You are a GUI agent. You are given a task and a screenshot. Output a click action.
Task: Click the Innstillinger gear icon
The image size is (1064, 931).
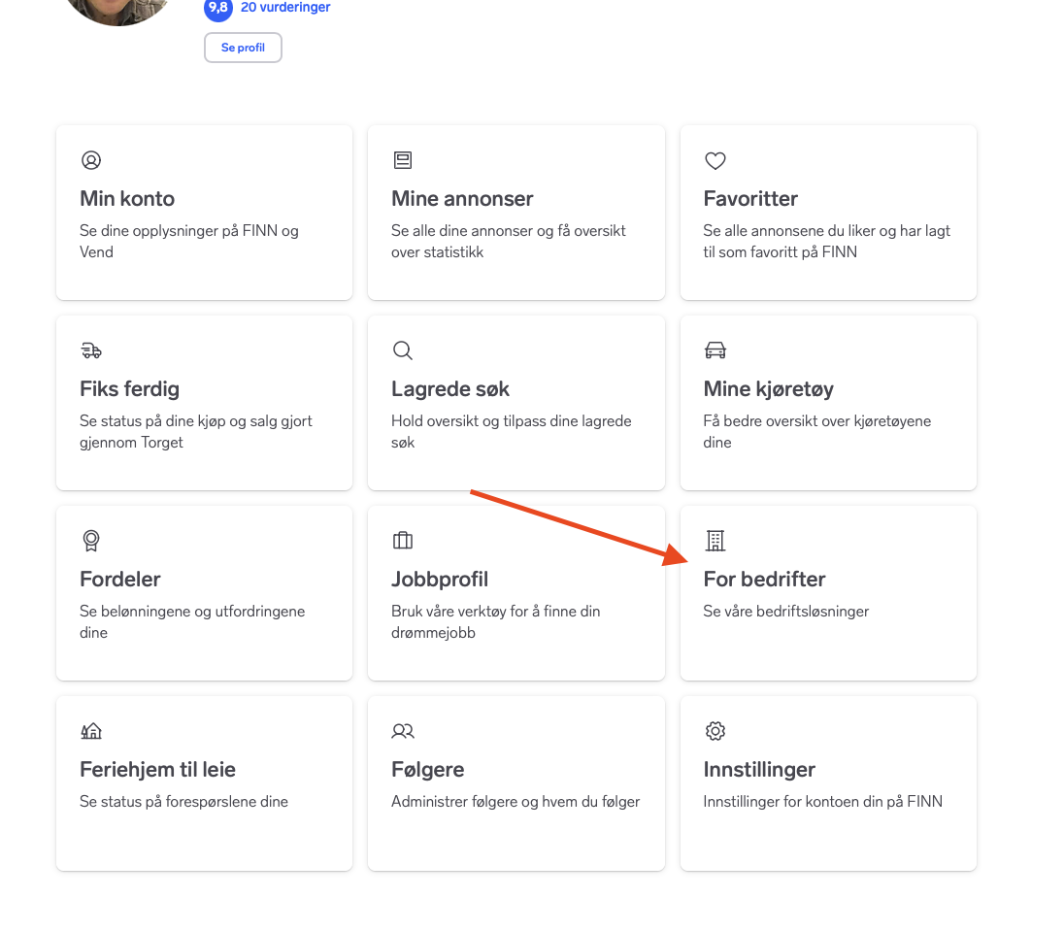[x=715, y=731]
